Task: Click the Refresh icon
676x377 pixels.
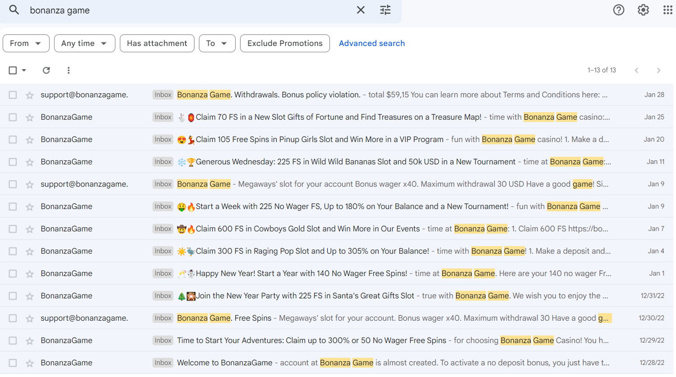Action: pyautogui.click(x=46, y=70)
